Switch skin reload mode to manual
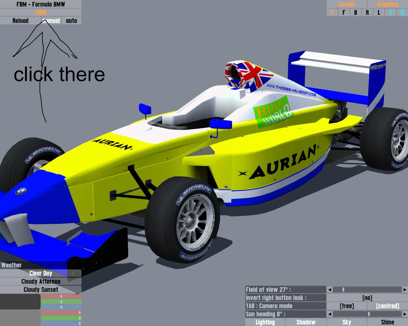 pyautogui.click(x=51, y=21)
